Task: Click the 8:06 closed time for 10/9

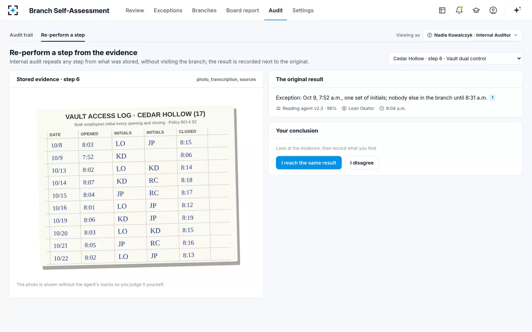Action: point(186,155)
